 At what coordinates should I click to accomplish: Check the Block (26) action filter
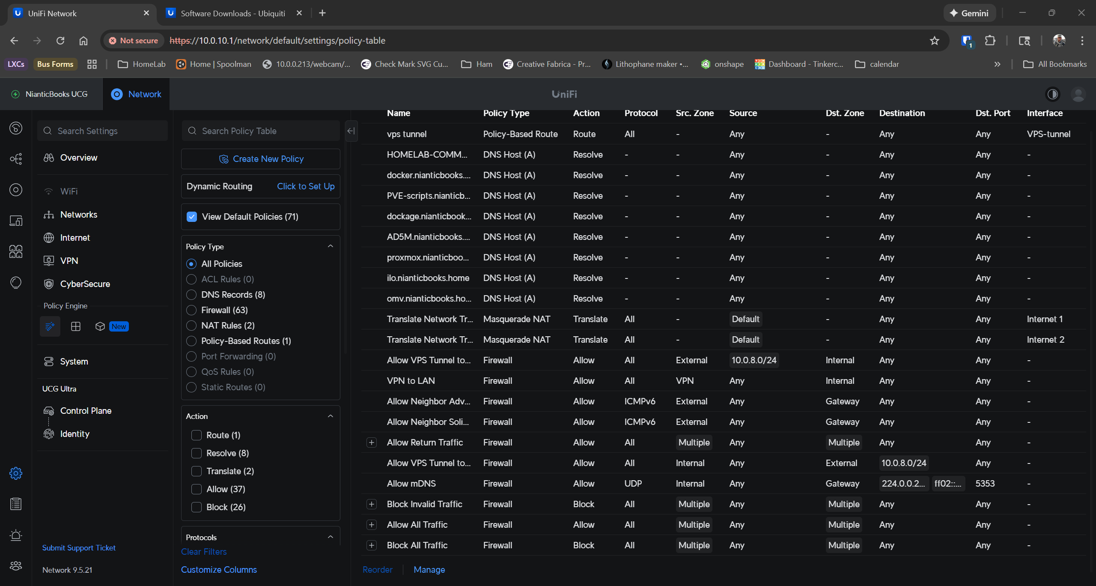(197, 507)
